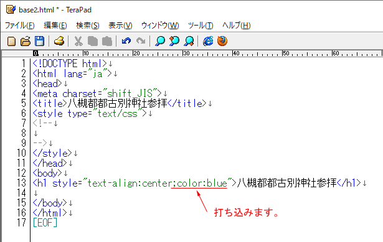
Task: Click the <!-- comment start on line 7
Action: [x=42, y=123]
